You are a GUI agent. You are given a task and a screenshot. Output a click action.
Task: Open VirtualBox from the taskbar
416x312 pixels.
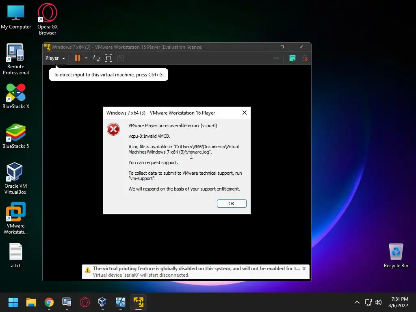click(102, 302)
